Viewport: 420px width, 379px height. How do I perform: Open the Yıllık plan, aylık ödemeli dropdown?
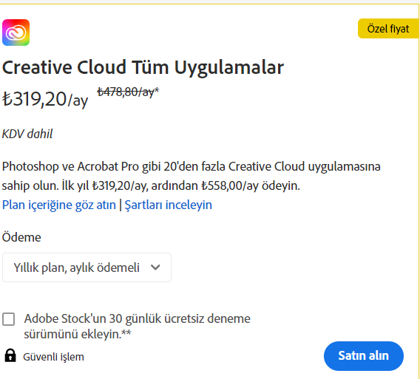click(x=87, y=267)
